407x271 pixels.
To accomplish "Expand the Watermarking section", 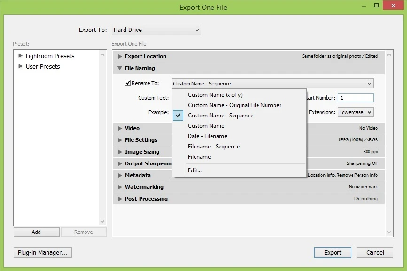I will pos(120,187).
